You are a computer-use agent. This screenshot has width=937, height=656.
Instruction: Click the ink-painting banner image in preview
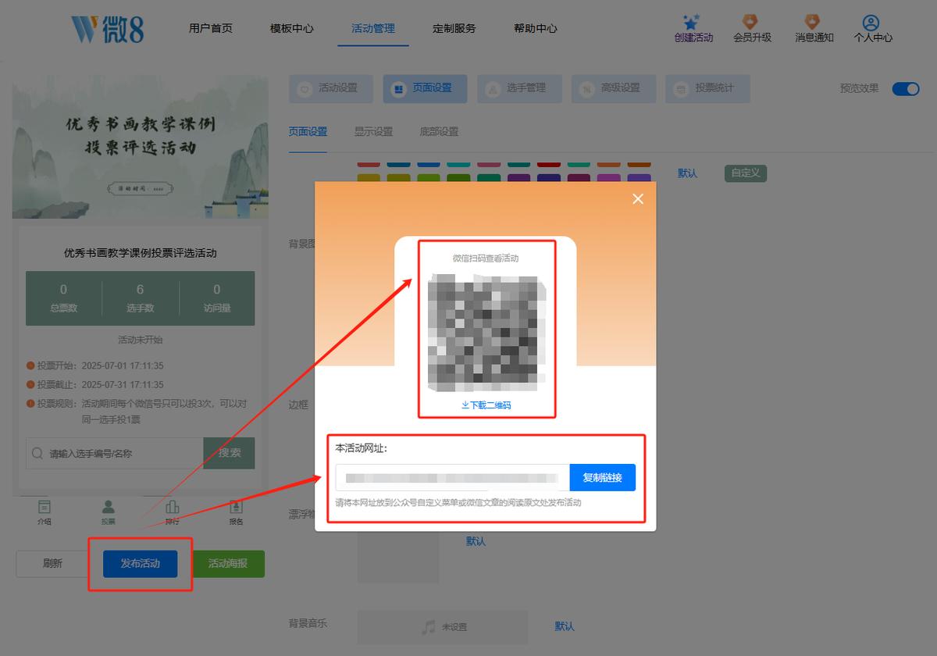pyautogui.click(x=140, y=146)
